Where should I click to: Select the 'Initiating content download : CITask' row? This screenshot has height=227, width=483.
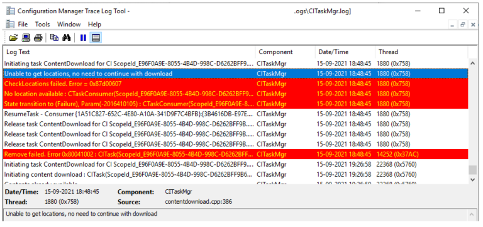click(x=236, y=175)
